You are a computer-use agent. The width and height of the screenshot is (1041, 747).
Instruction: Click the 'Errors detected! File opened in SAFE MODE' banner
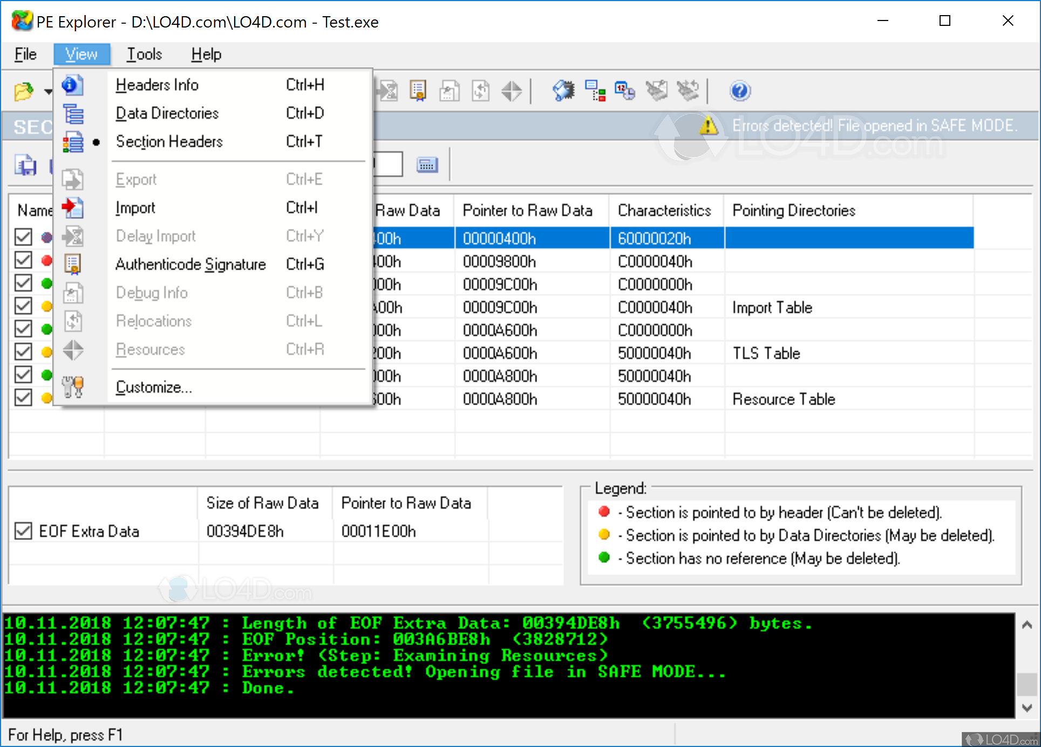coord(875,126)
